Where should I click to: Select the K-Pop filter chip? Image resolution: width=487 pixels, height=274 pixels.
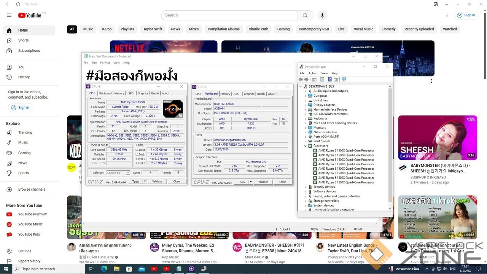pyautogui.click(x=107, y=29)
